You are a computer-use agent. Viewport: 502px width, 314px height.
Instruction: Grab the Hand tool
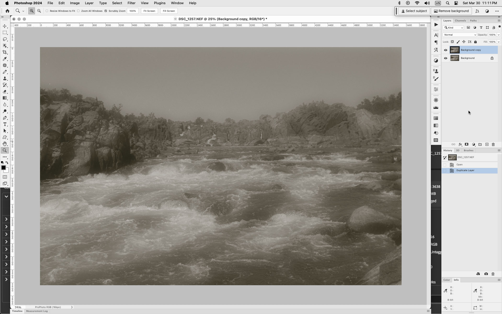(5, 144)
